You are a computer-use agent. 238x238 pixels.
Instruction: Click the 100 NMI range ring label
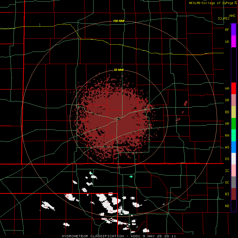(x=119, y=21)
